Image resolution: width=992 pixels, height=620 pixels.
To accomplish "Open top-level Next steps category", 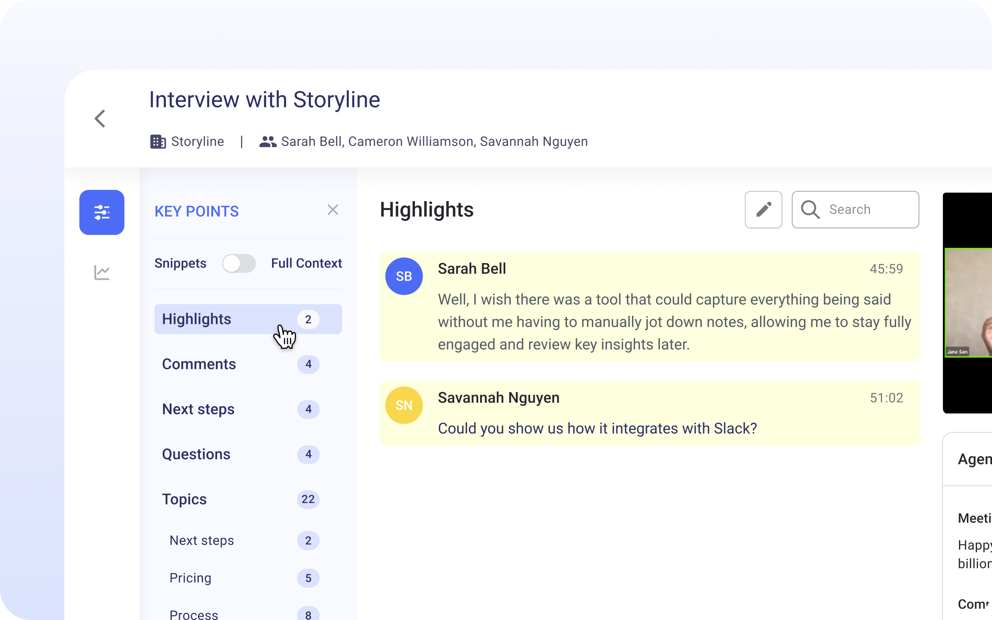I will click(x=198, y=409).
